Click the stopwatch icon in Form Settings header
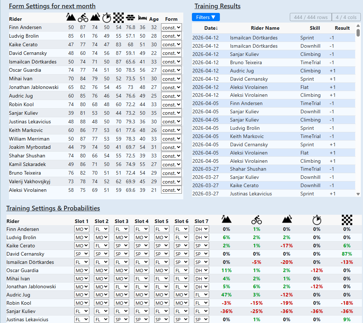 107,17
